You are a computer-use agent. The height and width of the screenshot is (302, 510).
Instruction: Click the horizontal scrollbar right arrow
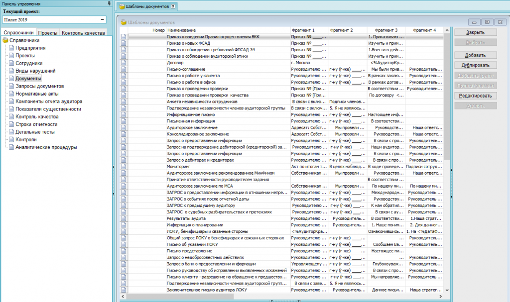[441, 296]
